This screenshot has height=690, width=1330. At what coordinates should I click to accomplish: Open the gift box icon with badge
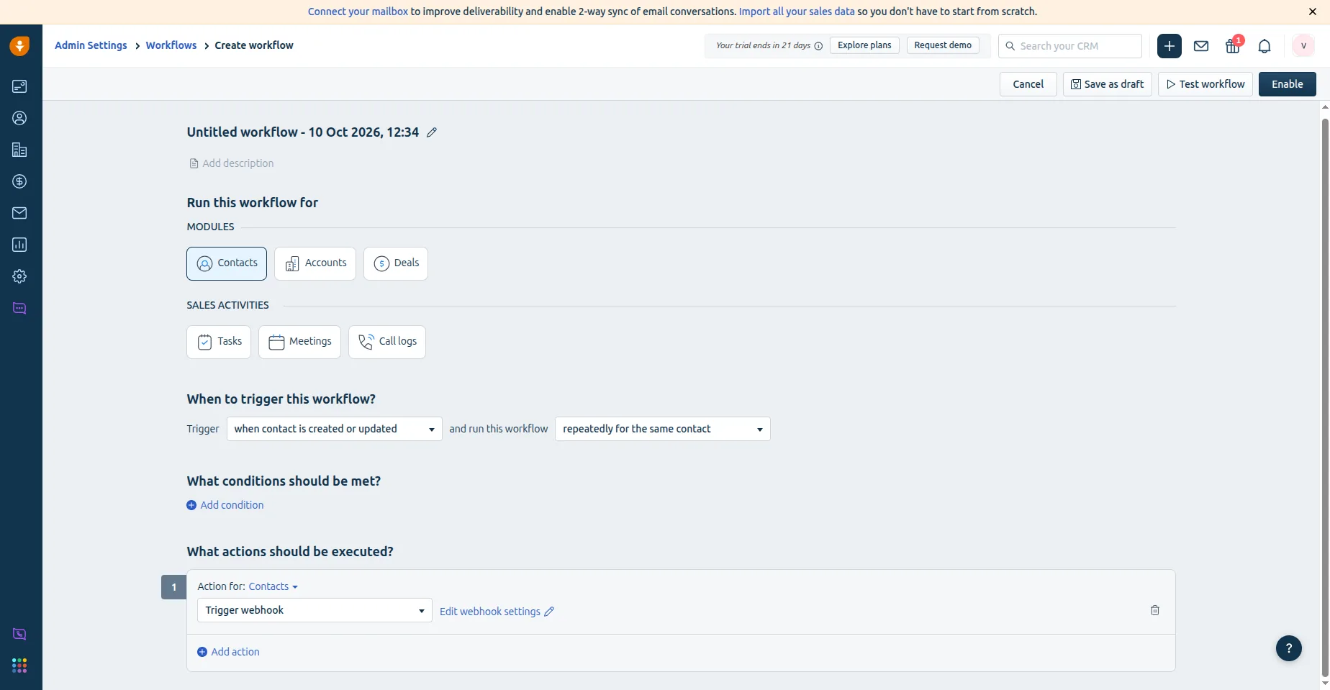click(1234, 45)
